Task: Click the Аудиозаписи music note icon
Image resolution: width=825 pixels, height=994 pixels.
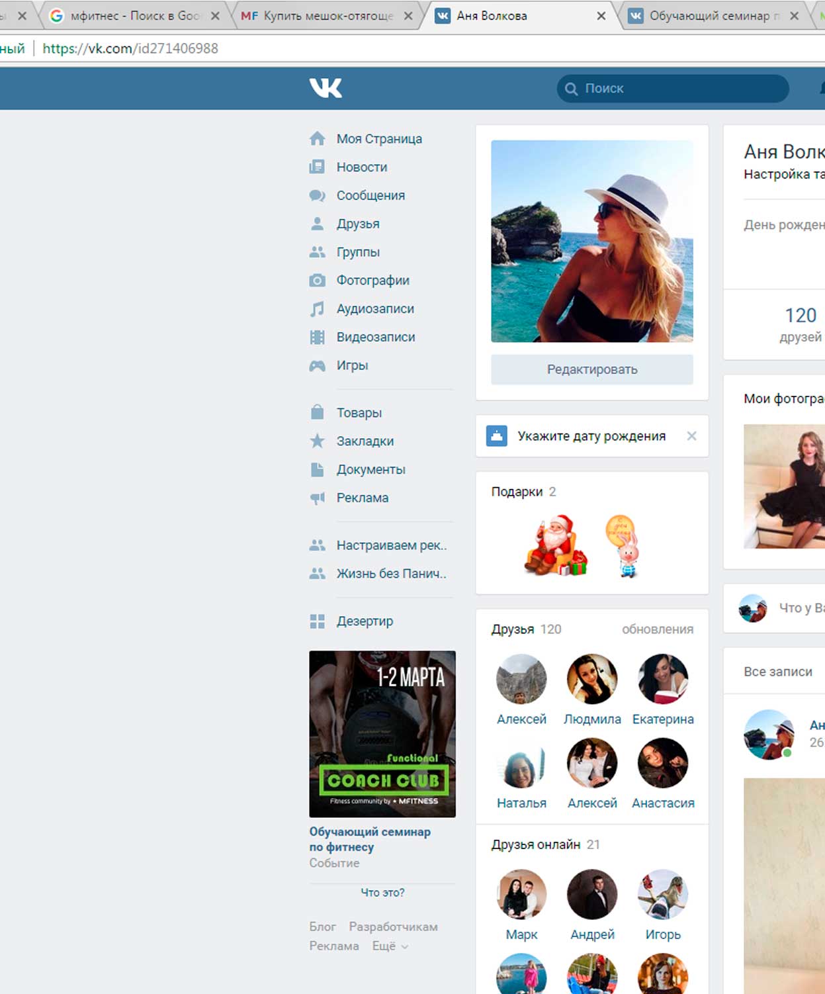Action: 318,309
